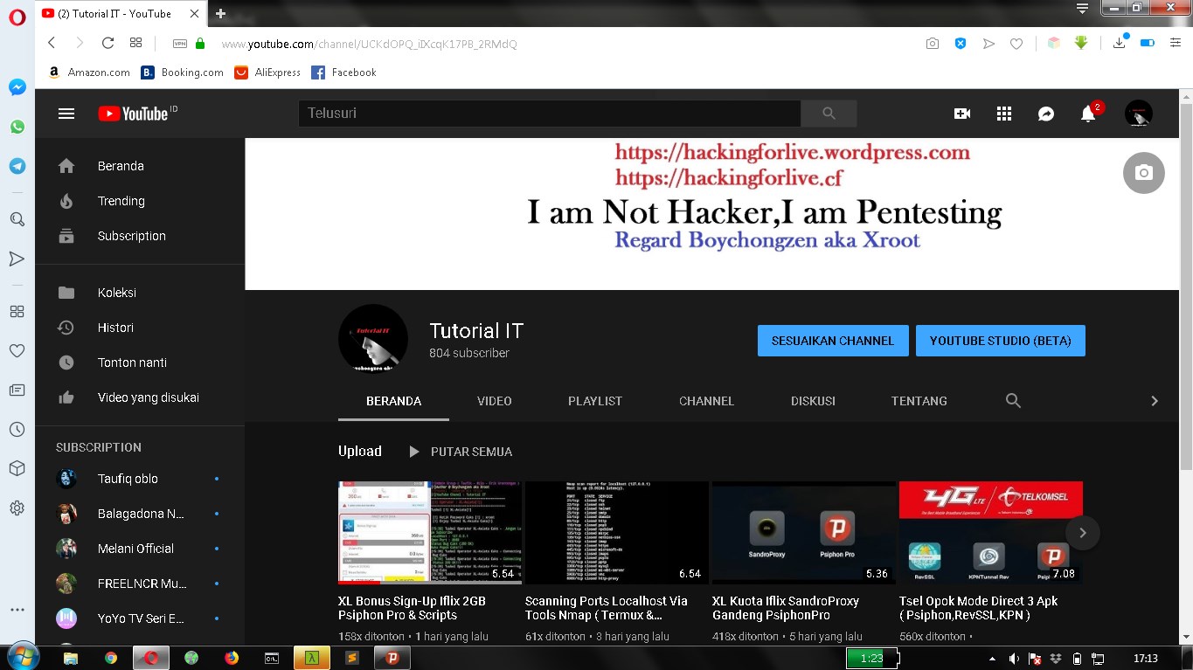Click the green download extension arrow
Viewport: 1193px width, 670px height.
[1082, 43]
